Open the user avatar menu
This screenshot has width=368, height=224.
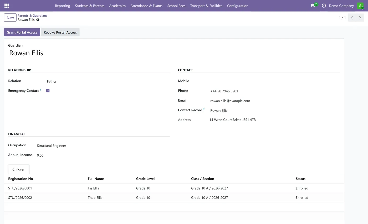(360, 6)
